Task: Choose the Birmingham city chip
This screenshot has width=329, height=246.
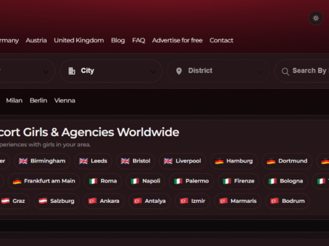Action: point(42,161)
